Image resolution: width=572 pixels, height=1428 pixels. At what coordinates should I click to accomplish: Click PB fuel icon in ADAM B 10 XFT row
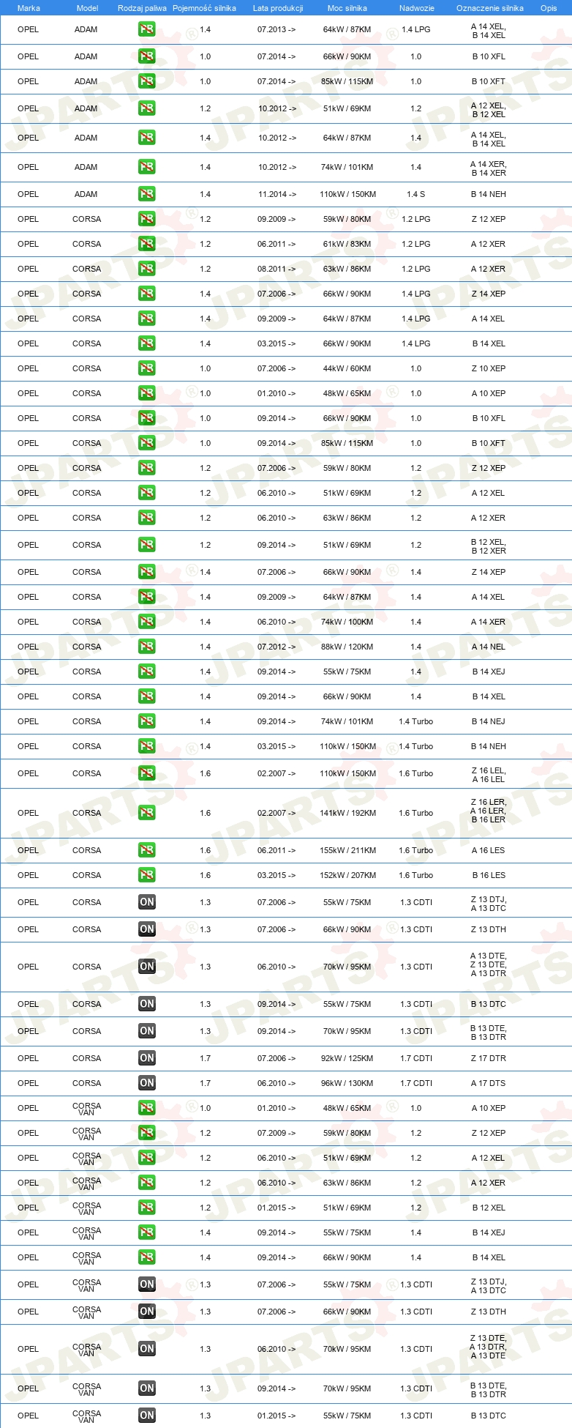click(147, 81)
